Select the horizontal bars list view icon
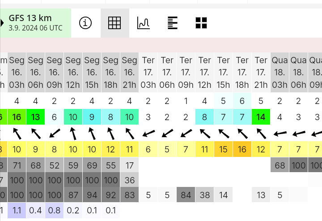The width and height of the screenshot is (322, 221). pyautogui.click(x=173, y=23)
